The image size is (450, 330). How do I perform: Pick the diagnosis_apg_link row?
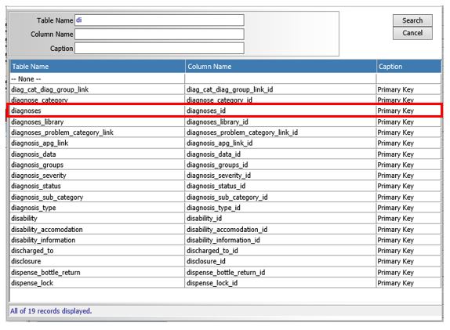point(226,143)
